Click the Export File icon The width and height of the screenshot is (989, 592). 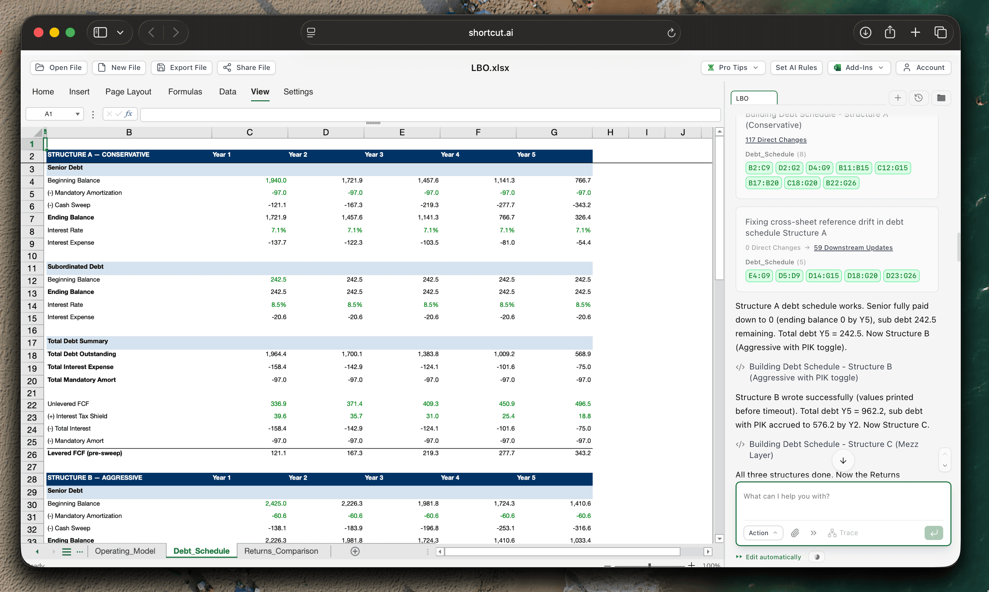[x=162, y=68]
